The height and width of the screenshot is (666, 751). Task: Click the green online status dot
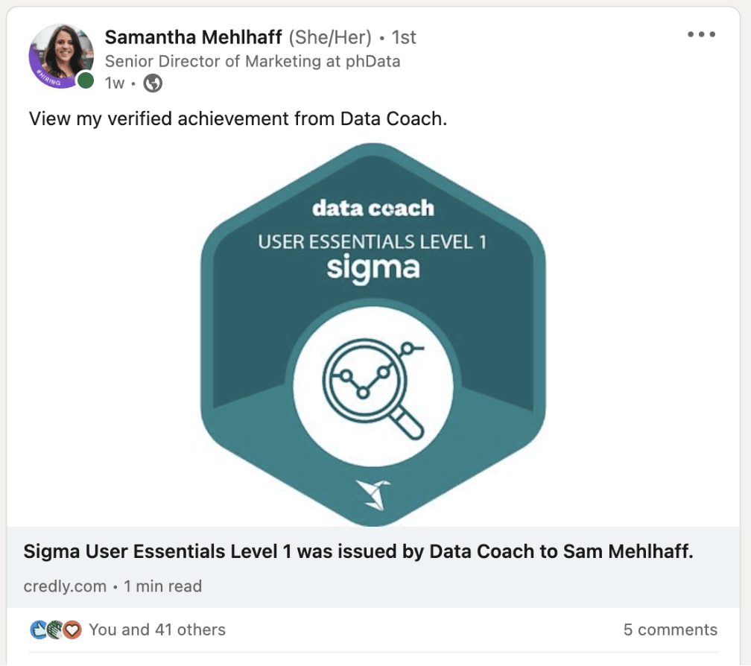[x=84, y=80]
